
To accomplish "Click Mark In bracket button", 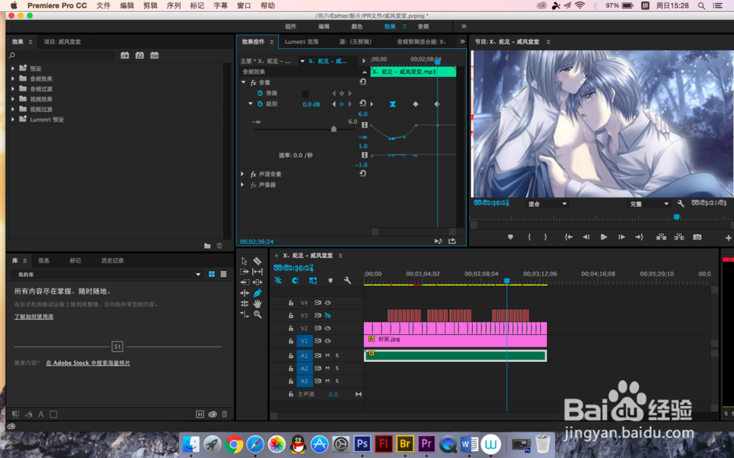I will pos(529,237).
